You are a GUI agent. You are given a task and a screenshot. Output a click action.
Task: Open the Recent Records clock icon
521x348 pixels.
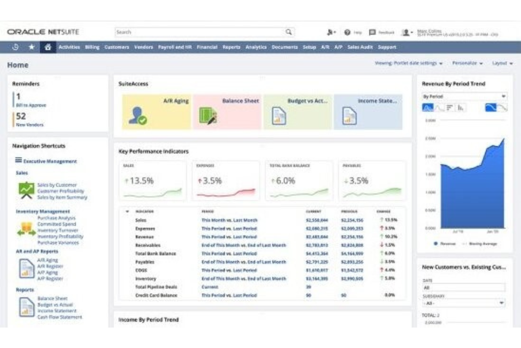click(x=15, y=47)
